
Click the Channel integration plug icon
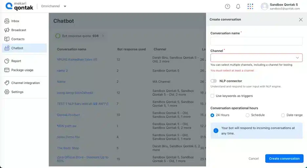click(7, 83)
